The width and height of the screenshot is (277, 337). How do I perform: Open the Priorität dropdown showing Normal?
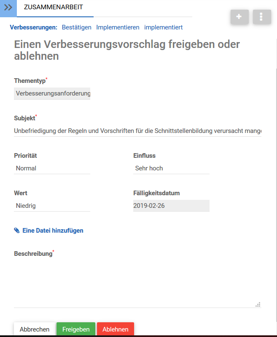pyautogui.click(x=52, y=168)
